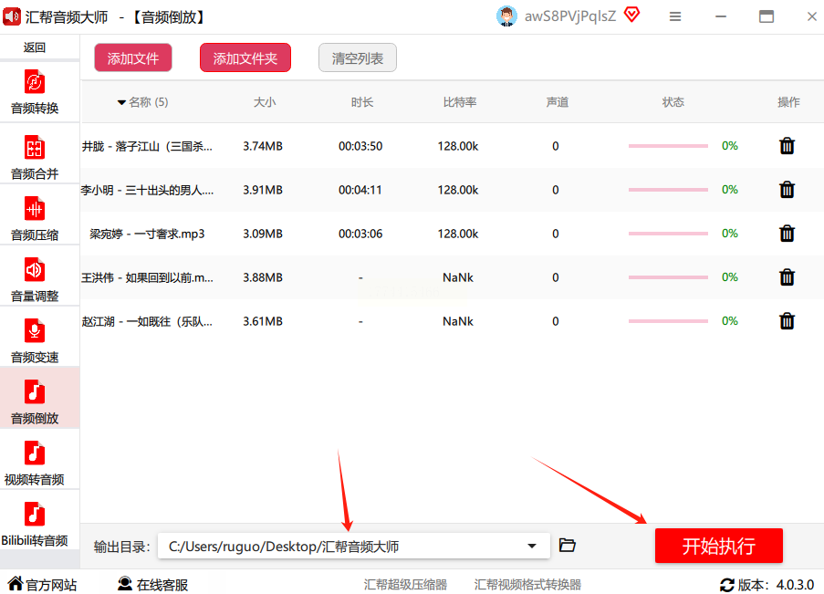Click progress bar of 井胧 - 落子江山 row

coord(668,146)
